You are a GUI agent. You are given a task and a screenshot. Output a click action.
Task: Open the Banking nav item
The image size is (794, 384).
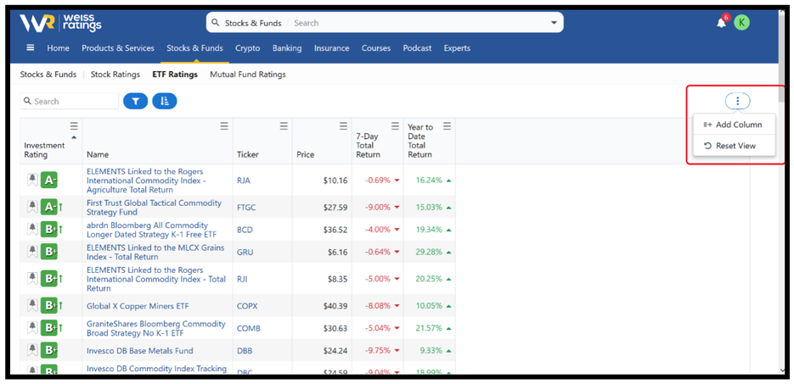287,48
